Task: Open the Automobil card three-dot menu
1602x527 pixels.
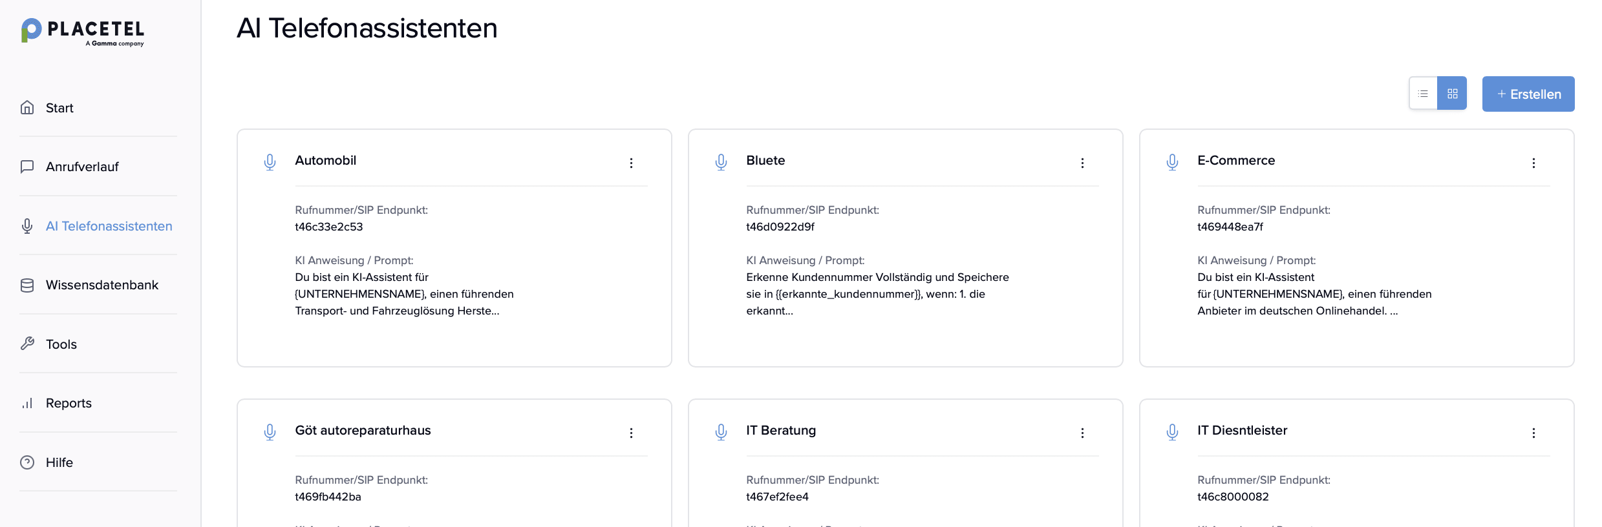Action: pyautogui.click(x=631, y=163)
